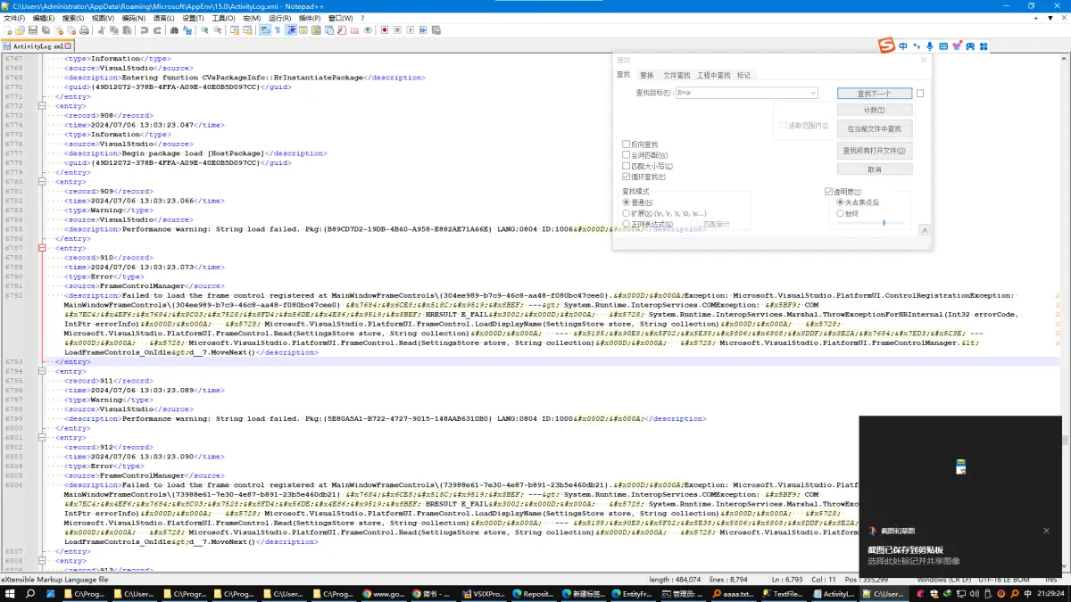Screen dimensions: 1071x602
Task: Open the 搜索(S) menu
Action: 73,18
